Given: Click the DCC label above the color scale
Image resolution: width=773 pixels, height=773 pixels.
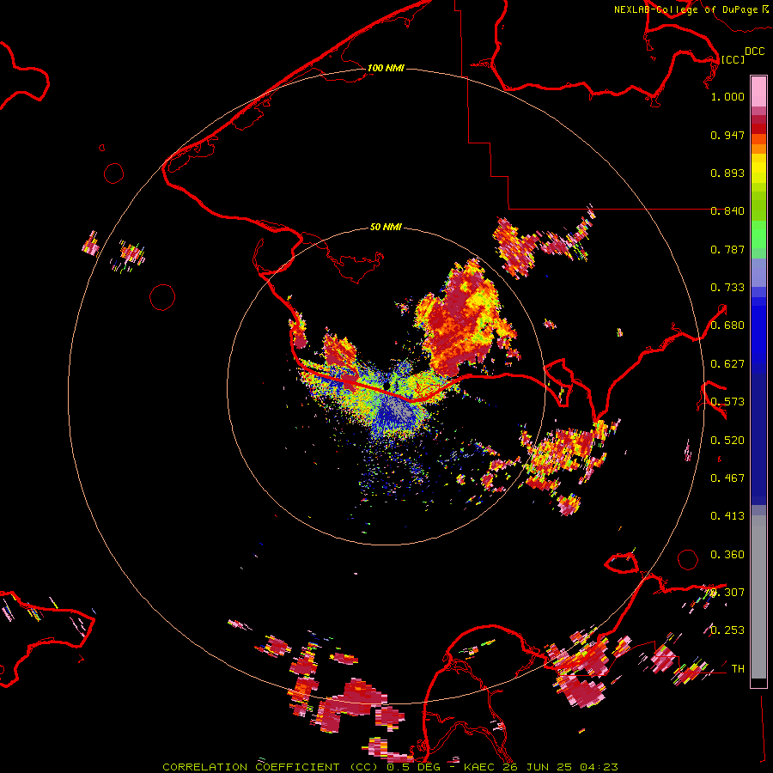Looking at the screenshot, I should click(x=755, y=52).
